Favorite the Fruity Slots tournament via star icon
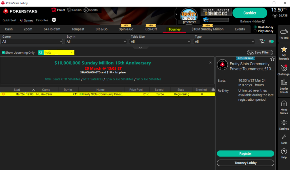290x170 pixels. pyautogui.click(x=272, y=59)
